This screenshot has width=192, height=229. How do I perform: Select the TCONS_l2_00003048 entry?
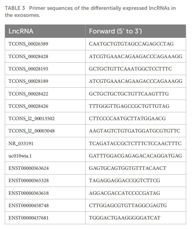tap(32, 131)
